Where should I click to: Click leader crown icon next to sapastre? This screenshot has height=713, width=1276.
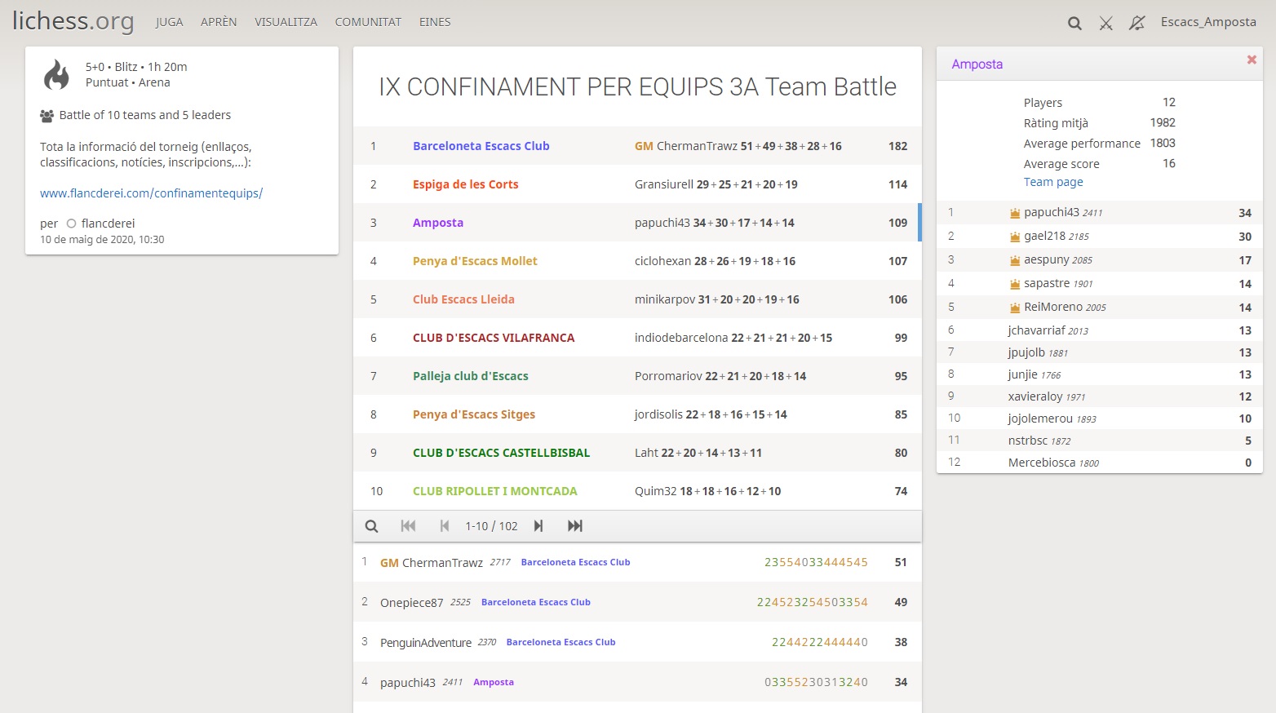1015,284
